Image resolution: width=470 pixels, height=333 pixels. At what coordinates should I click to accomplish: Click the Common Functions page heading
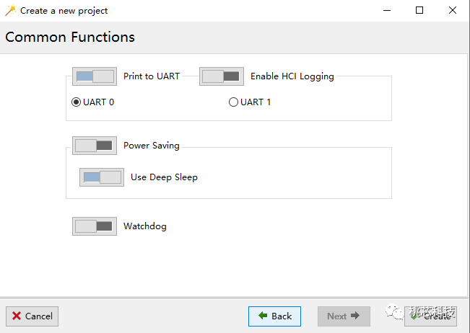(70, 37)
